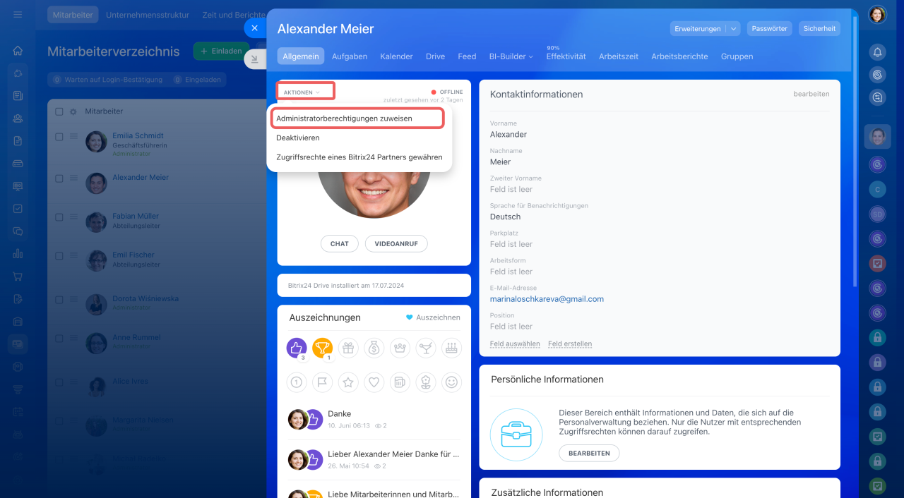Screen dimensions: 904x498
Task: Choose the beer mug award icon
Action: click(400, 382)
